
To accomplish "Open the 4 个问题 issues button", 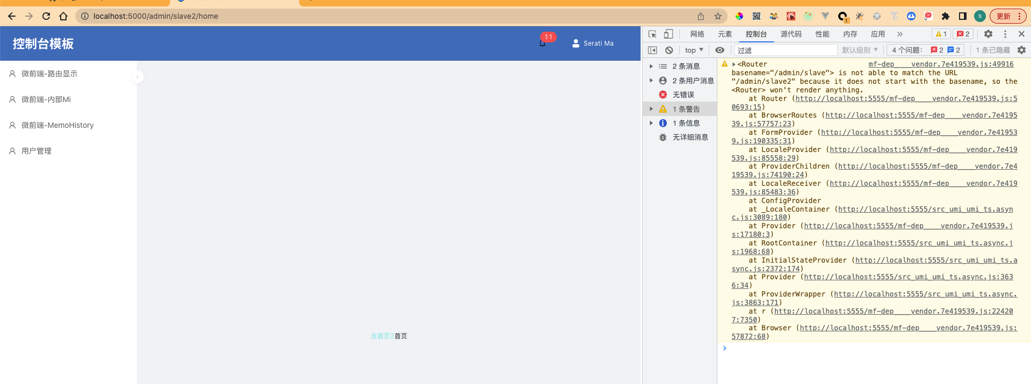I will (x=925, y=50).
